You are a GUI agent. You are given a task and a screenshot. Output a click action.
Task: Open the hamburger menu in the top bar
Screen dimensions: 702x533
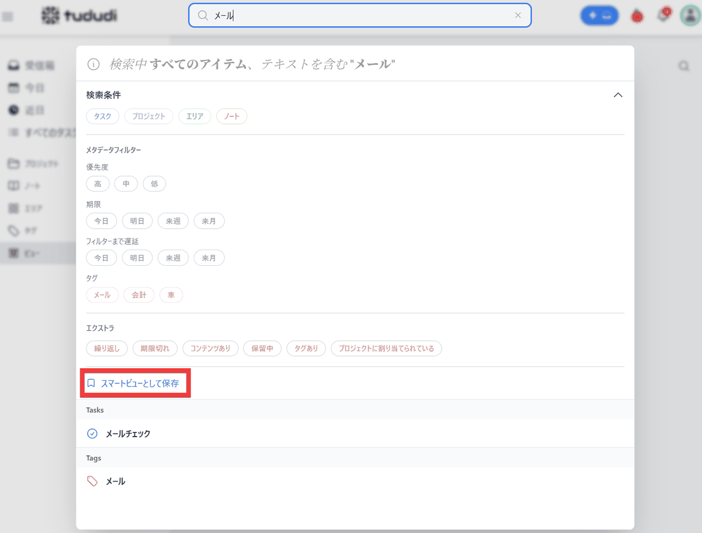pyautogui.click(x=8, y=16)
